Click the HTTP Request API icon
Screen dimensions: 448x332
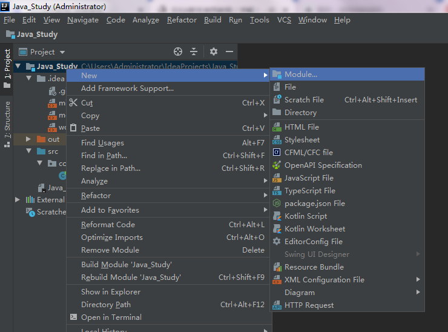pyautogui.click(x=277, y=305)
